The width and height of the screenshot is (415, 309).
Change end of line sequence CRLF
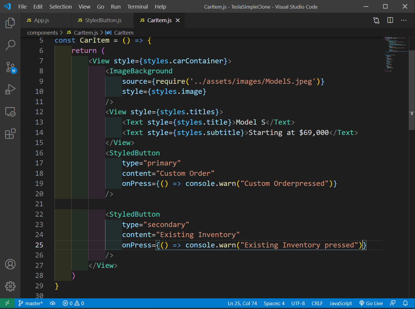tap(317, 303)
